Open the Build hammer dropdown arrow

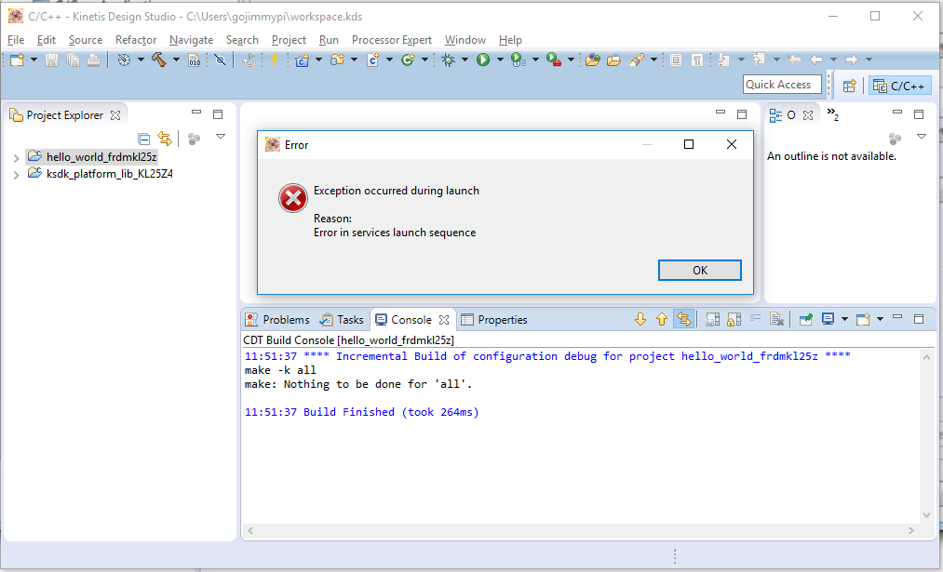pyautogui.click(x=176, y=60)
